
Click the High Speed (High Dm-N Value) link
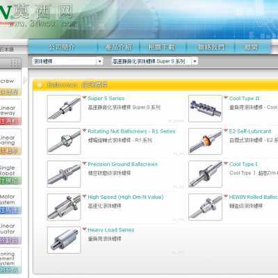coord(126,197)
